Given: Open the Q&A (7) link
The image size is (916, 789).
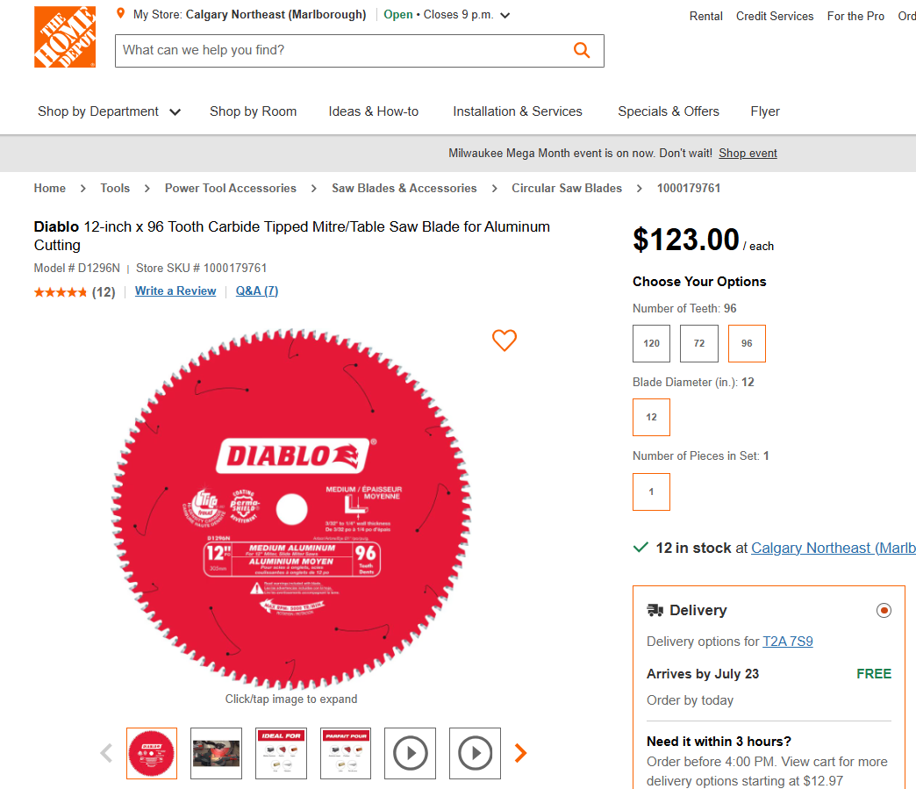Looking at the screenshot, I should click(257, 291).
